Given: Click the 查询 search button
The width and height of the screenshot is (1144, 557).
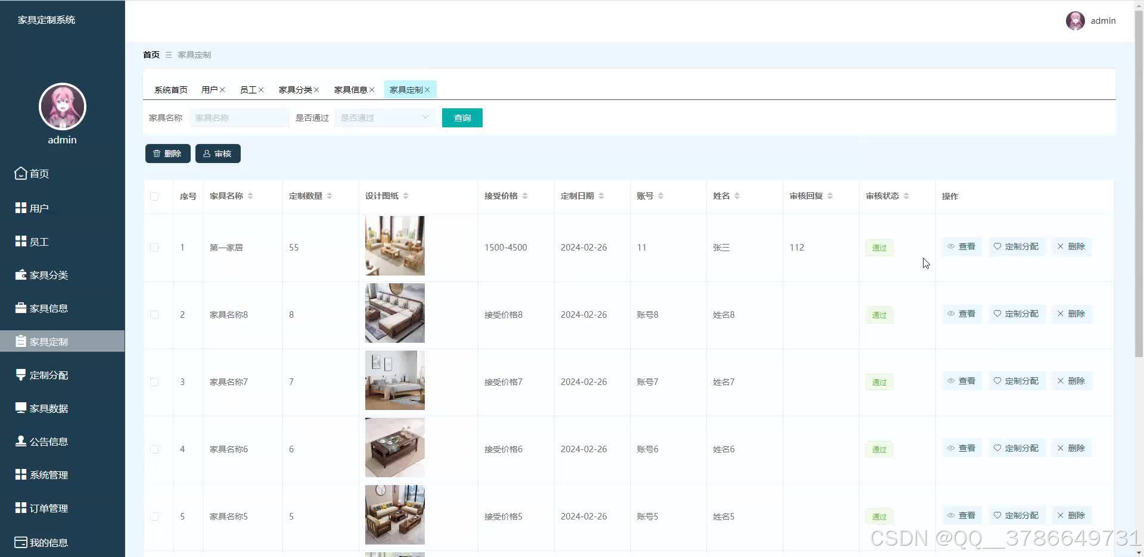Looking at the screenshot, I should click(462, 117).
